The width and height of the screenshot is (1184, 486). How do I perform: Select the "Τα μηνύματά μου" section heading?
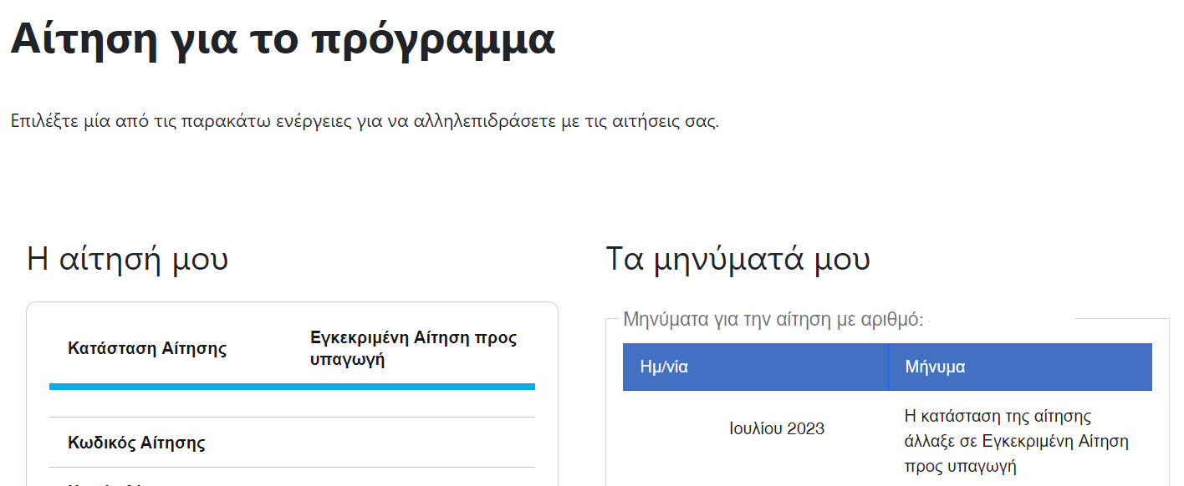pyautogui.click(x=737, y=259)
